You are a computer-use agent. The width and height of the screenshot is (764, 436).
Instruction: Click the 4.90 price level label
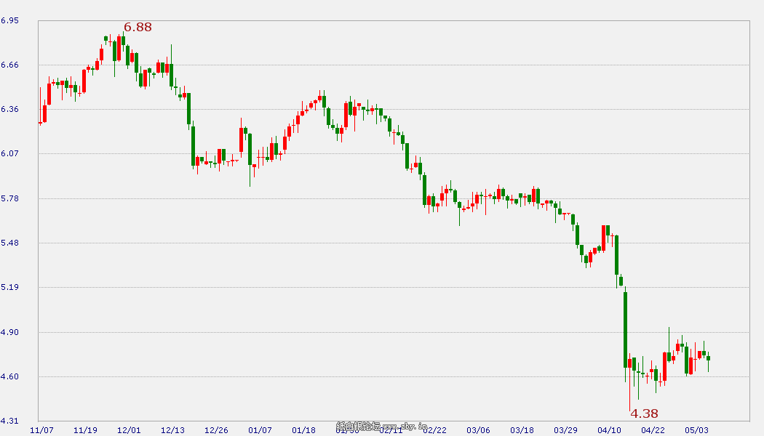9,332
